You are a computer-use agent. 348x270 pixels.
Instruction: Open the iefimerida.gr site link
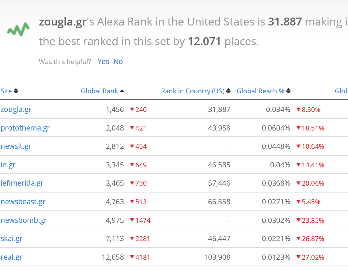click(22, 183)
